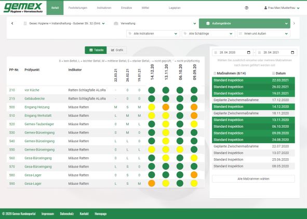Image resolution: width=307 pixels, height=219 pixels.
Task: Click orange status dot for Gesa-Lager 590 on 14.12.20
Action: point(152,183)
